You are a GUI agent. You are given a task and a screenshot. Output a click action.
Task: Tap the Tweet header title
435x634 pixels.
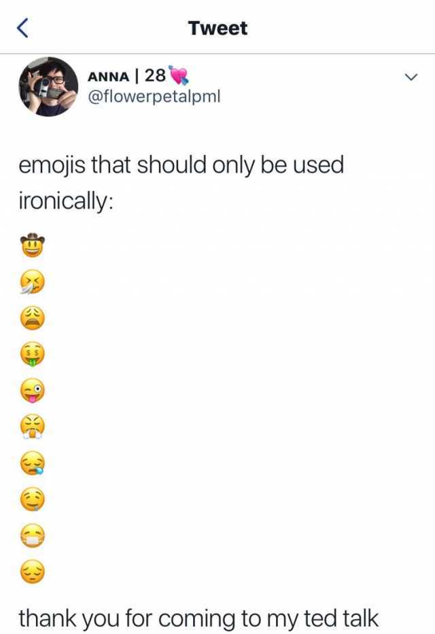[217, 29]
